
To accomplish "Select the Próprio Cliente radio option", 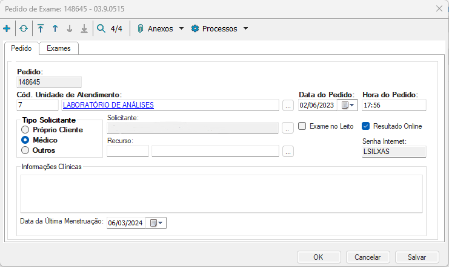I will tap(25, 129).
